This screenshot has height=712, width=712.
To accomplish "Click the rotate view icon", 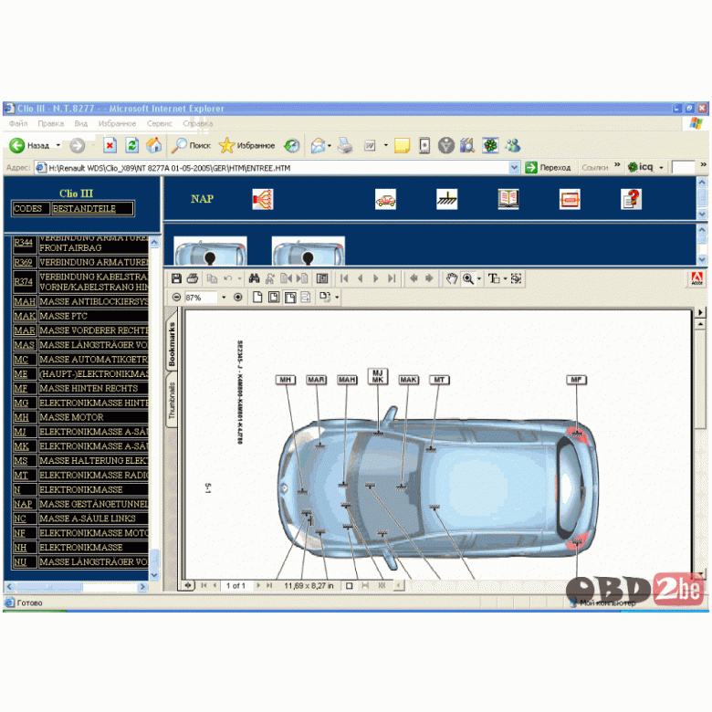I will [x=325, y=298].
